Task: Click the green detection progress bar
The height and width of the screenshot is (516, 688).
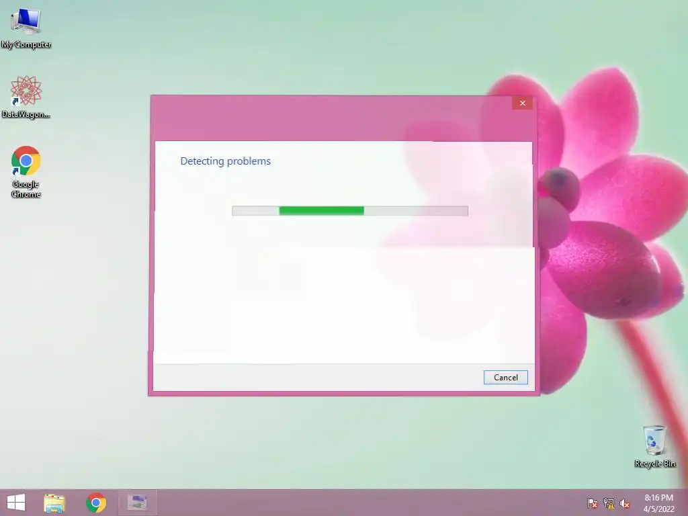Action: coord(349,210)
